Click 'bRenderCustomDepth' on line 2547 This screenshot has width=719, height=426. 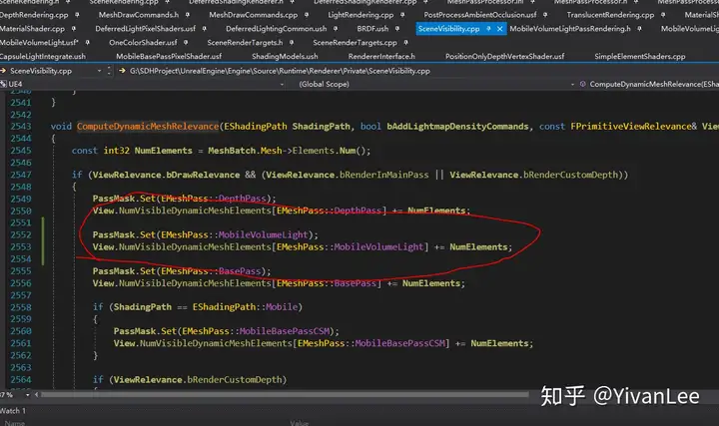pos(570,175)
